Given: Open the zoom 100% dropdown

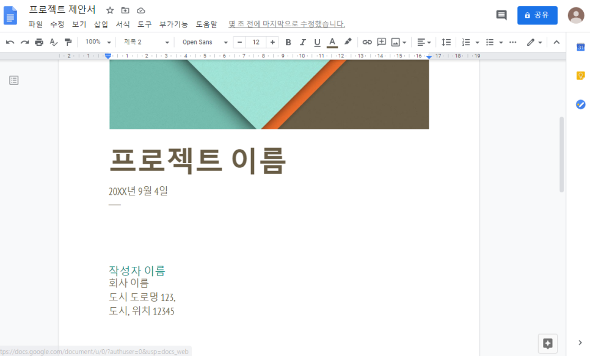Looking at the screenshot, I should (x=98, y=42).
